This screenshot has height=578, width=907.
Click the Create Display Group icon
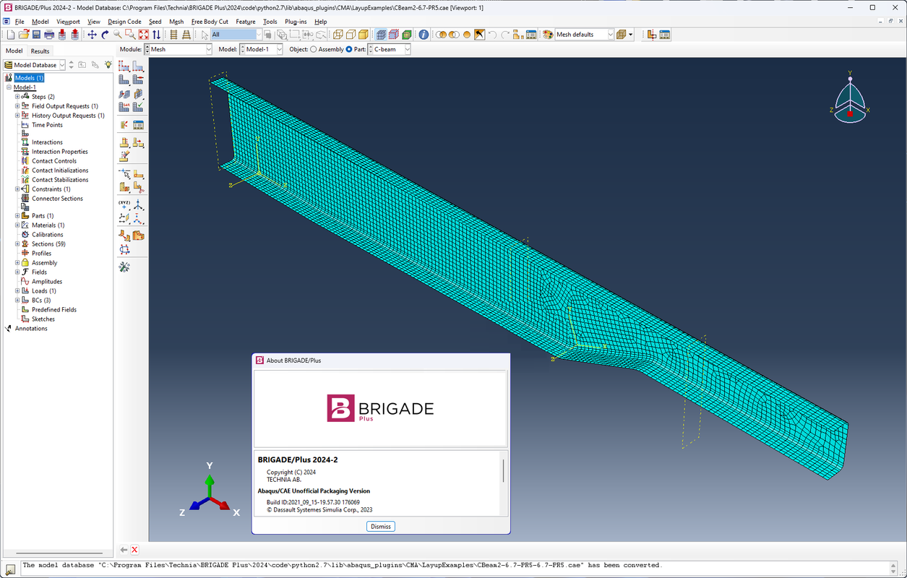pos(518,34)
